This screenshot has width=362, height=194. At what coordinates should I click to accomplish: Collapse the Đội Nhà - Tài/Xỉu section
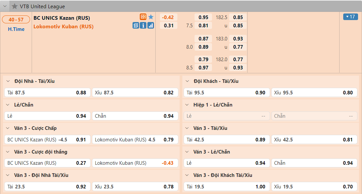(8, 81)
